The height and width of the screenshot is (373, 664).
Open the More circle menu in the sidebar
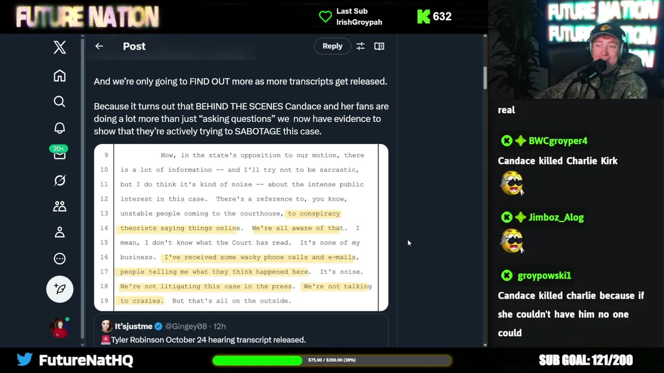(60, 259)
